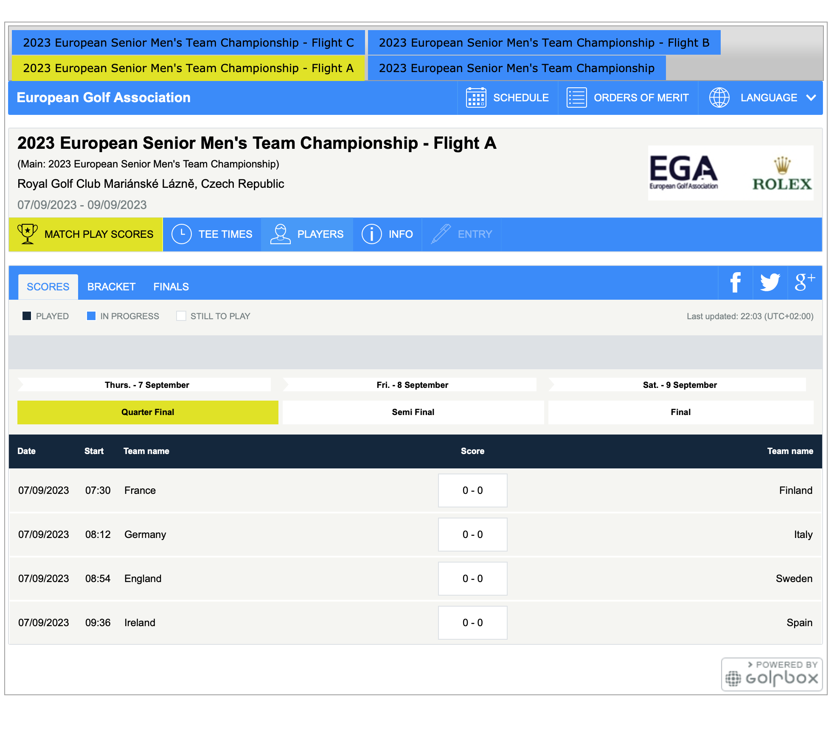Click the Germany team name

(145, 535)
